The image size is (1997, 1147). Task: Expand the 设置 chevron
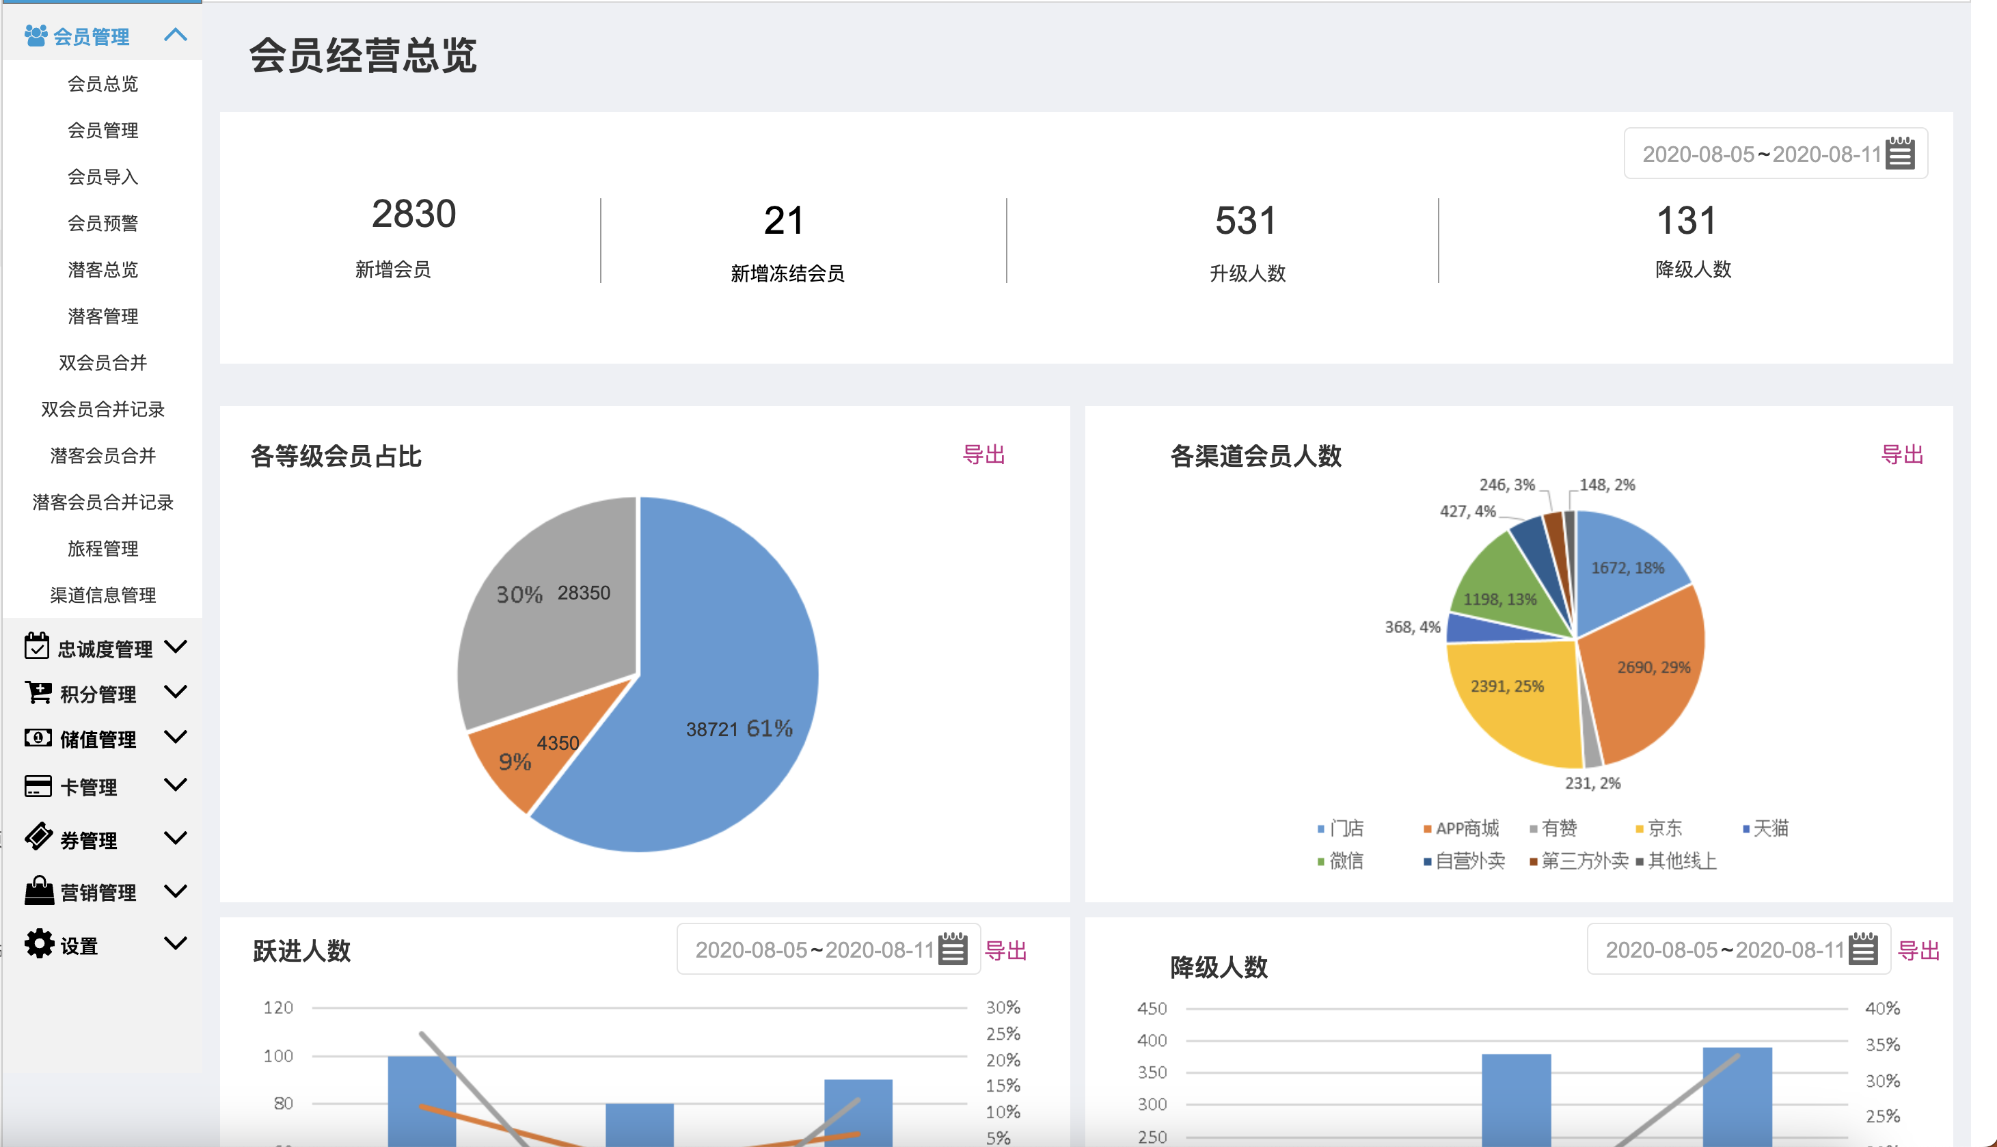176,943
